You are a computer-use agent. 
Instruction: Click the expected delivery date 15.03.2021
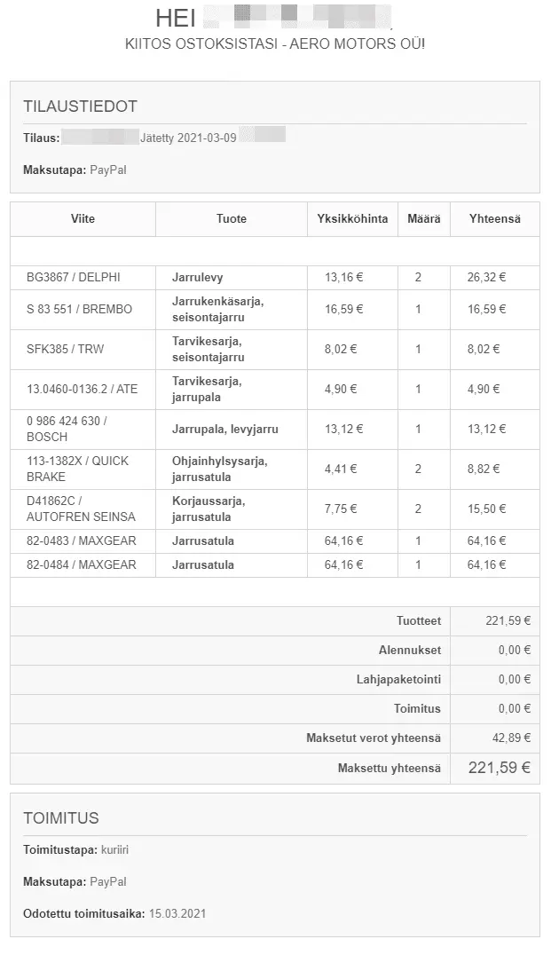tap(177, 913)
